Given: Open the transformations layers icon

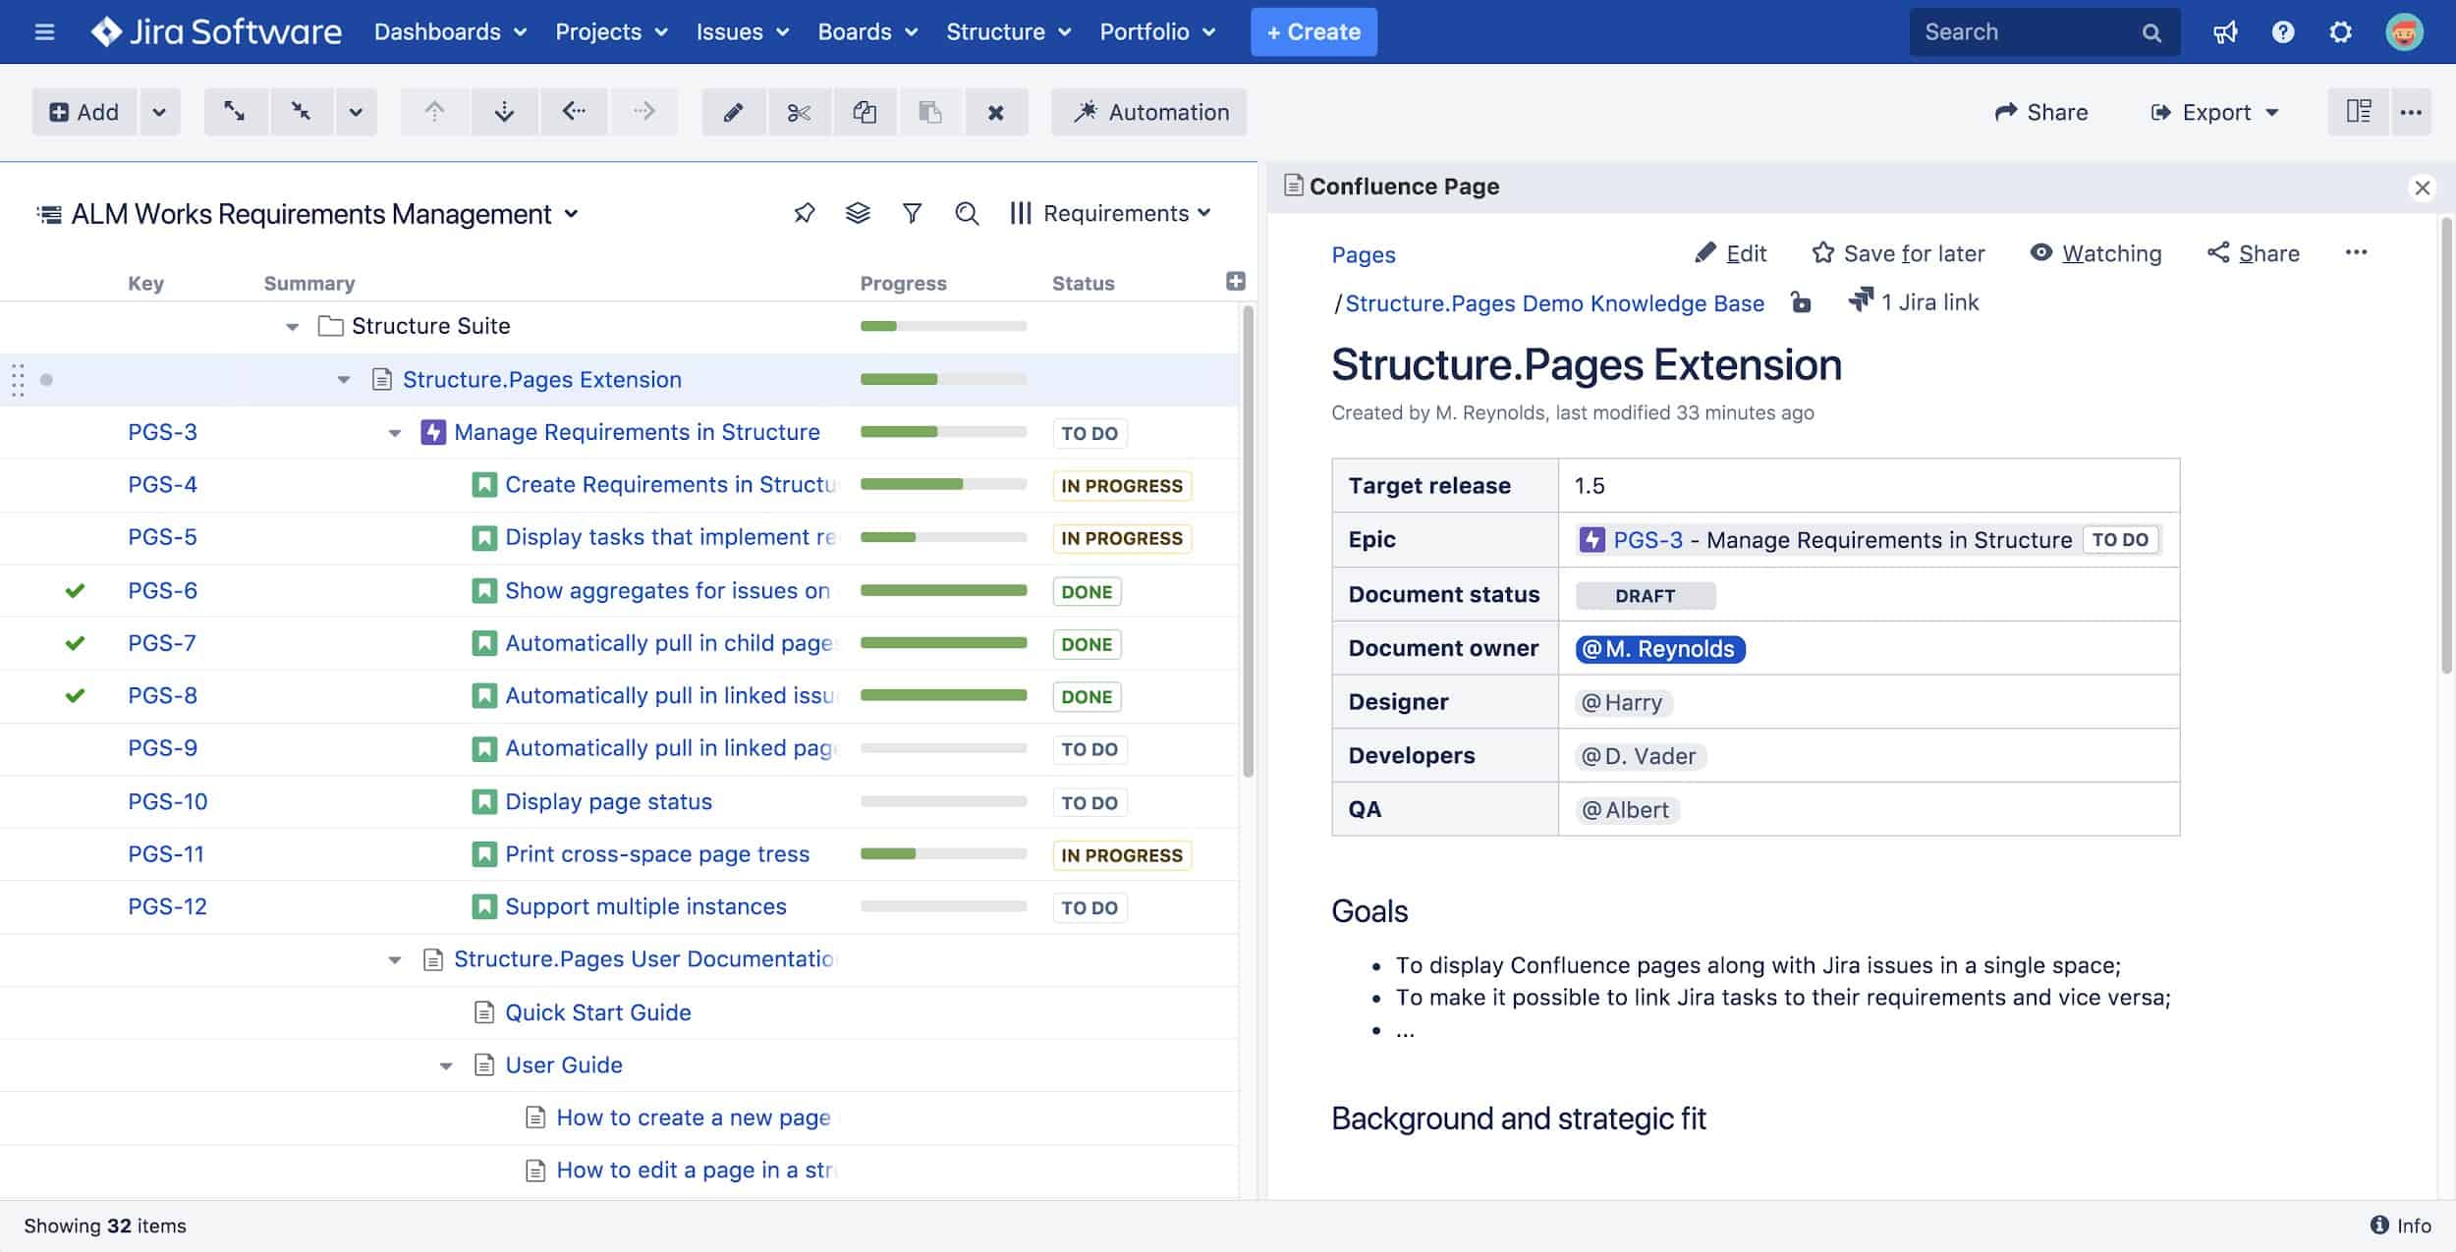Looking at the screenshot, I should (x=858, y=213).
